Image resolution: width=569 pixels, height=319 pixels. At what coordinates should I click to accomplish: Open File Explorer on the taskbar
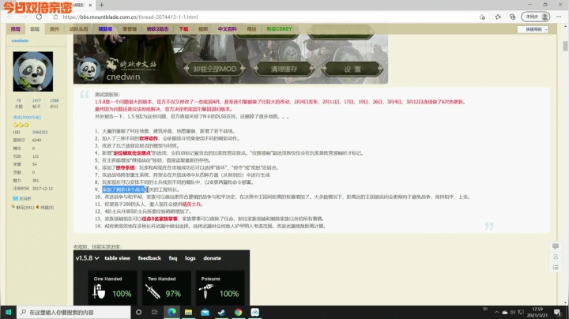point(188,312)
